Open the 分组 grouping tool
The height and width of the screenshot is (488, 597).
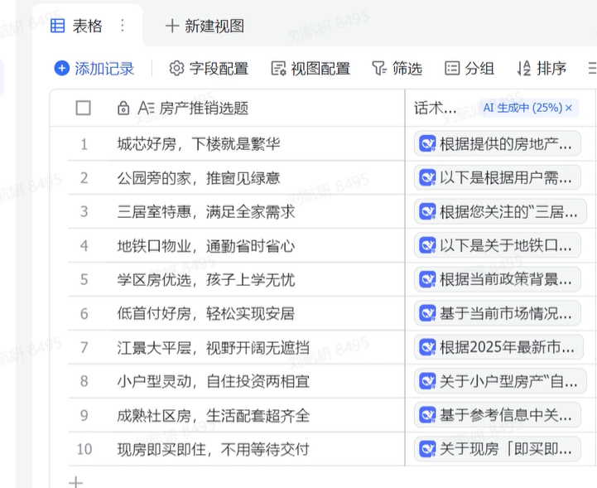tap(469, 69)
